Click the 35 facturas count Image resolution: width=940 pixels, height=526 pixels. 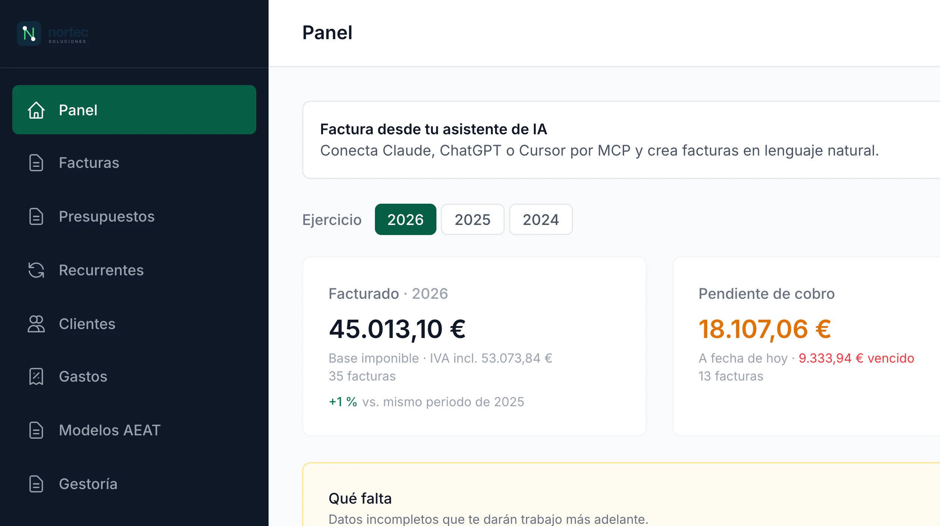coord(362,376)
